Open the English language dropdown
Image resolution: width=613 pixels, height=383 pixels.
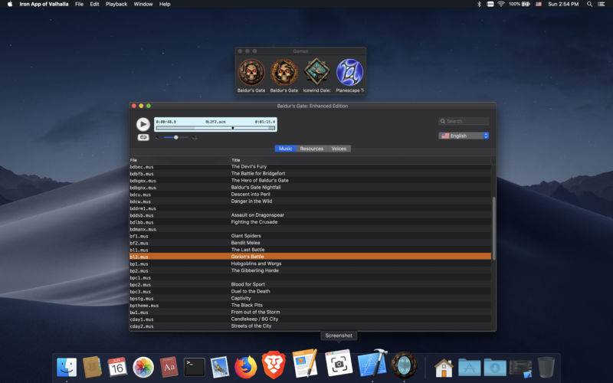(x=464, y=136)
